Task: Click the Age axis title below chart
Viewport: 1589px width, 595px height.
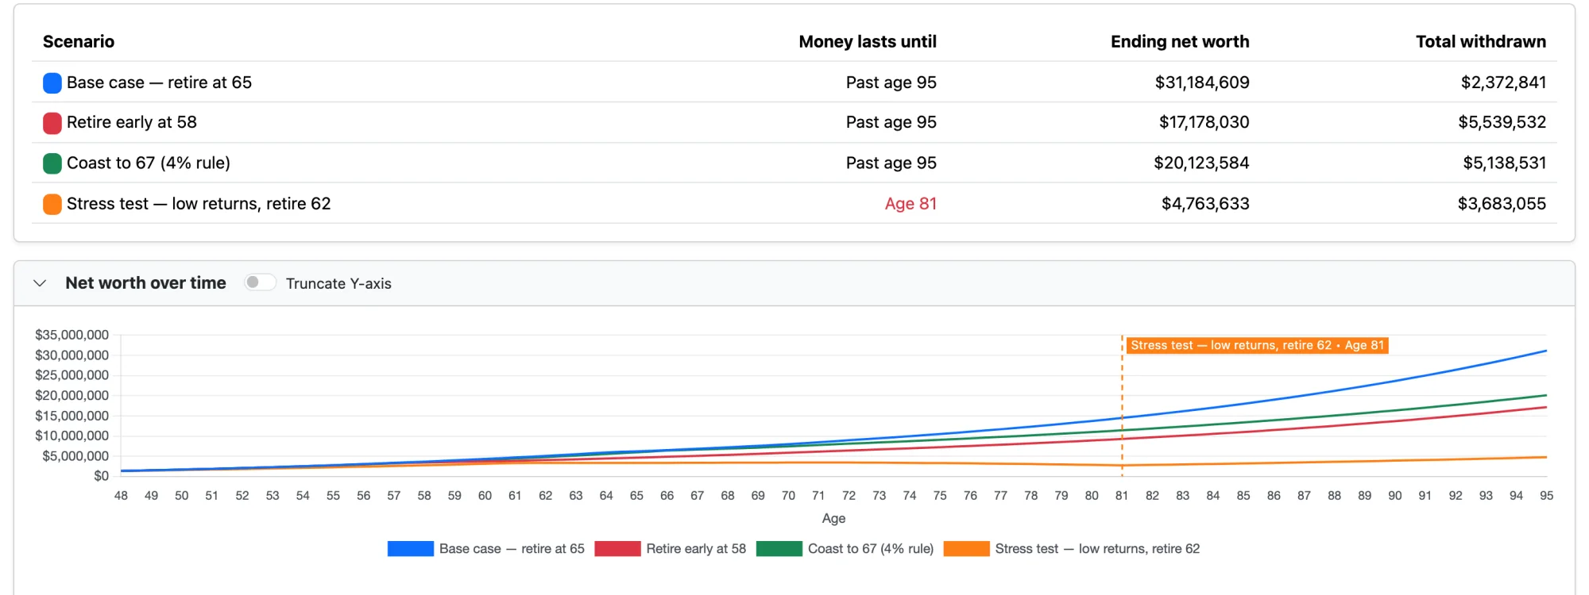Action: (x=833, y=518)
